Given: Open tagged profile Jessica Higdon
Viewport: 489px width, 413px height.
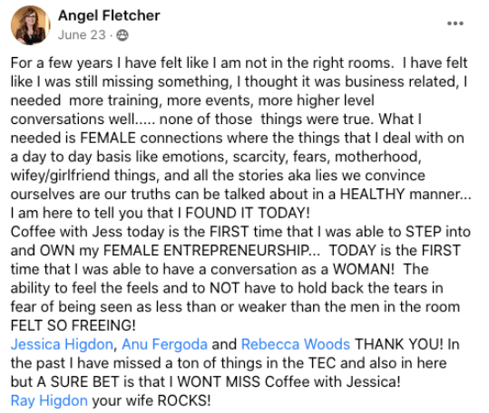Looking at the screenshot, I should [62, 344].
